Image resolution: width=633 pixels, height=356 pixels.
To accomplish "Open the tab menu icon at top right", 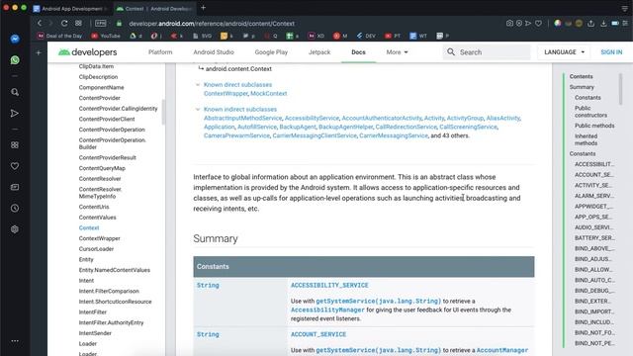I will pyautogui.click(x=624, y=8).
